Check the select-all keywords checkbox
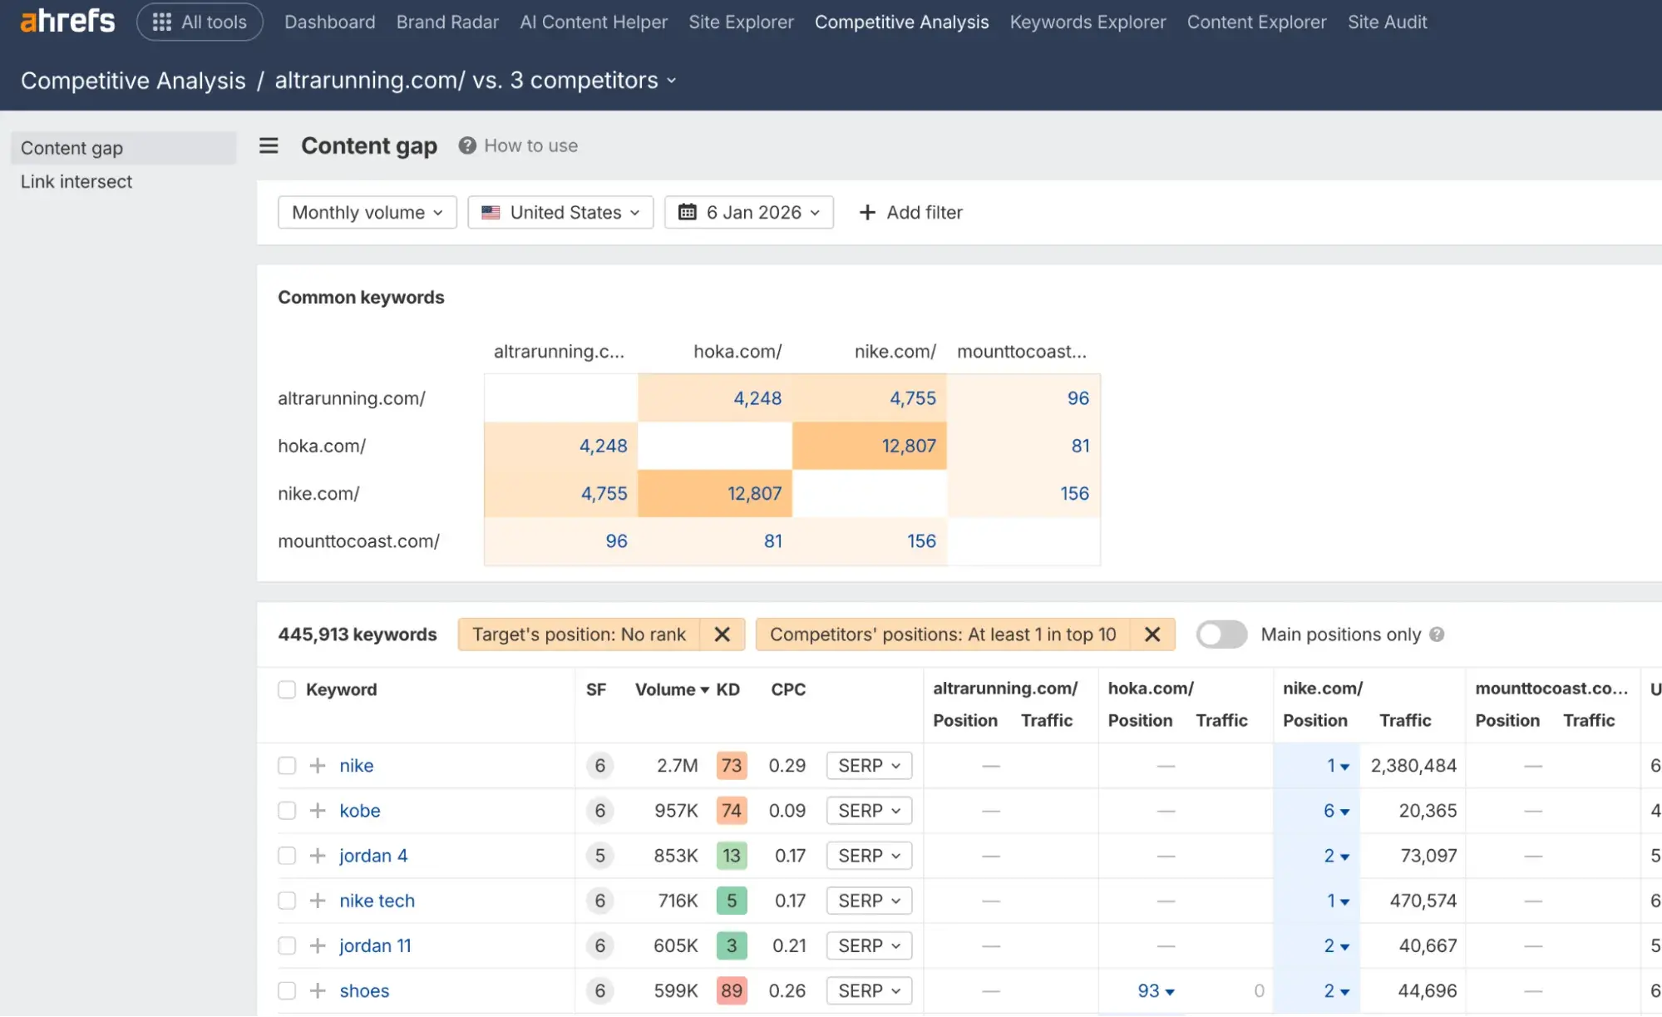 click(x=286, y=689)
